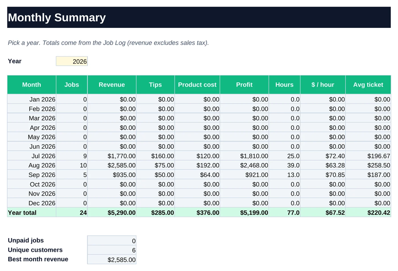Click the Revenue column header
The height and width of the screenshot is (271, 398).
click(112, 85)
